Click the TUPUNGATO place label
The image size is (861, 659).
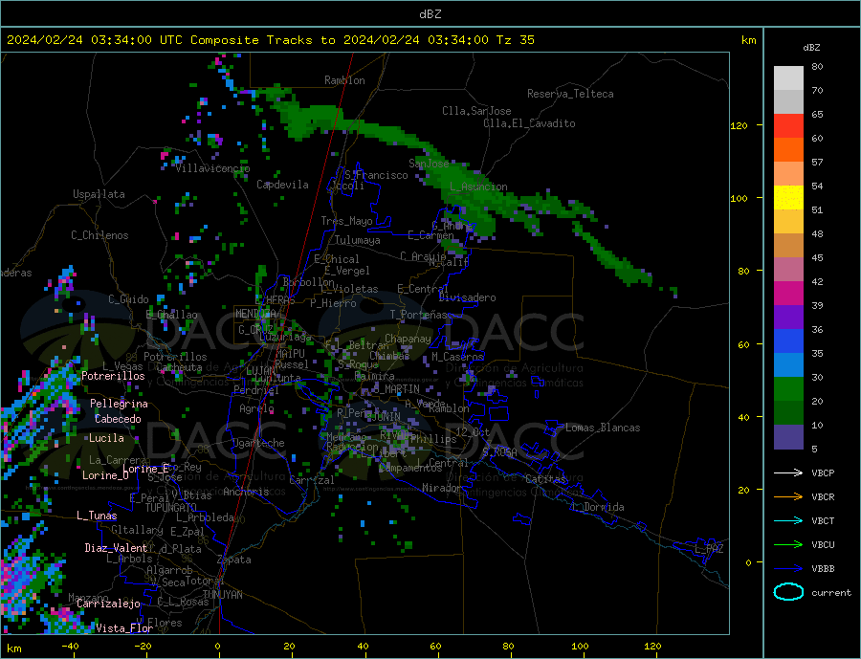(x=170, y=508)
